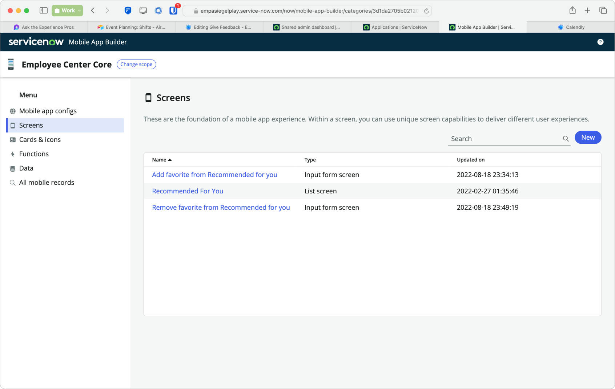Select Screens in the sidebar menu
615x389 pixels.
pyautogui.click(x=65, y=125)
